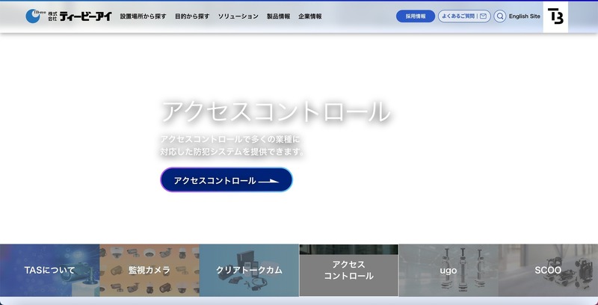The width and height of the screenshot is (598, 305).
Task: Open the 目的から探す menu
Action: pyautogui.click(x=192, y=16)
